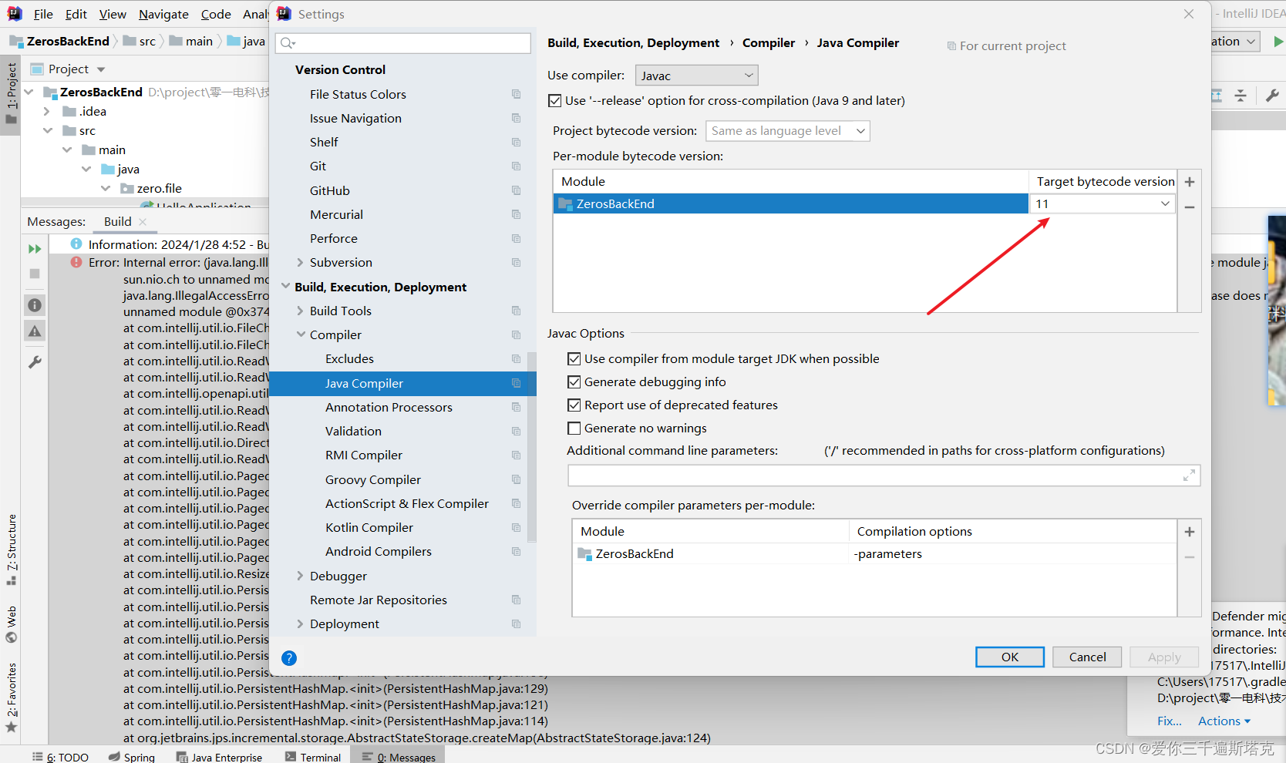Image resolution: width=1286 pixels, height=763 pixels.
Task: Enable Generate no warnings
Action: click(x=574, y=428)
